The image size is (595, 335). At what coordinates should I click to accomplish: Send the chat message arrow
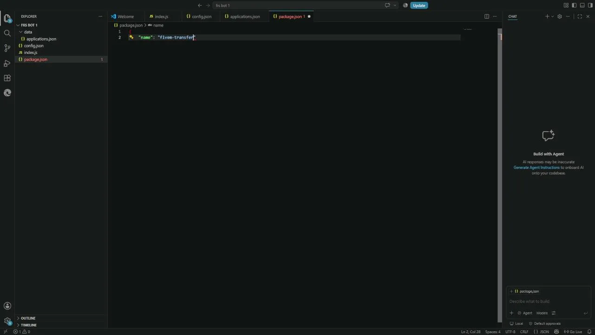point(586,313)
